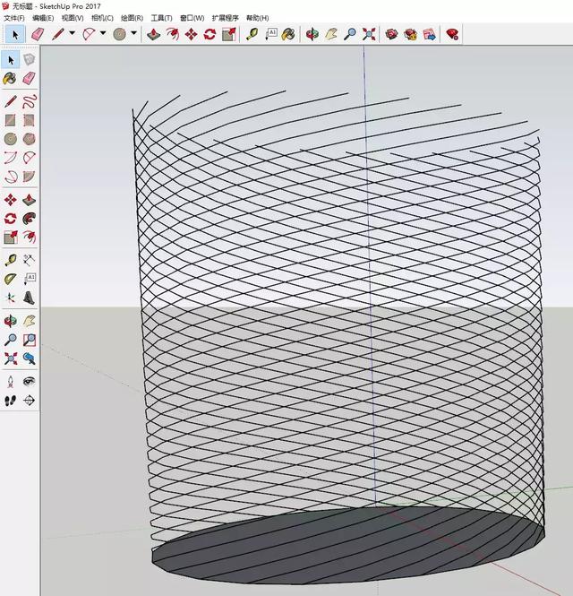Pick the Protractor tool
573x596 pixels.
(x=10, y=279)
